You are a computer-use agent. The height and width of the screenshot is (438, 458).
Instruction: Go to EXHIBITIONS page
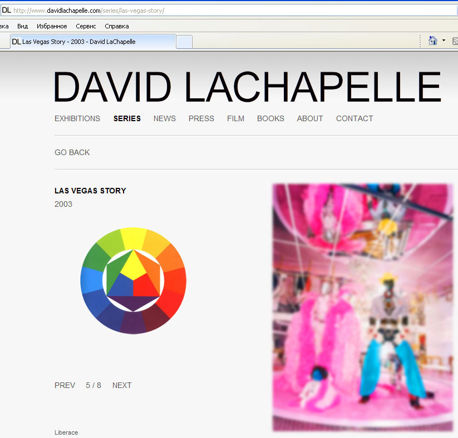click(x=77, y=118)
